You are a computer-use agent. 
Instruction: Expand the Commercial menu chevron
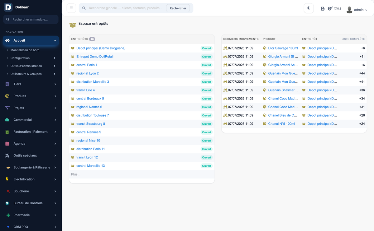(55, 120)
